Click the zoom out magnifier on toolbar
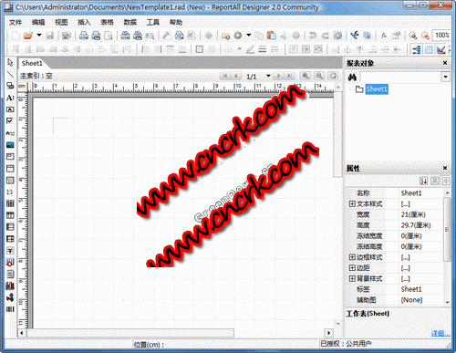This screenshot has width=456, height=353. point(425,36)
